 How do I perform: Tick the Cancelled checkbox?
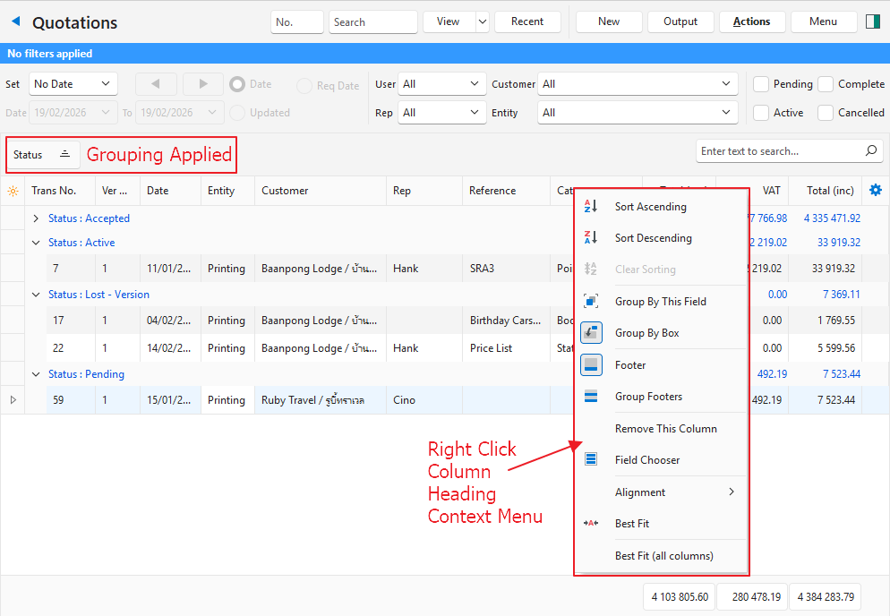coord(826,113)
